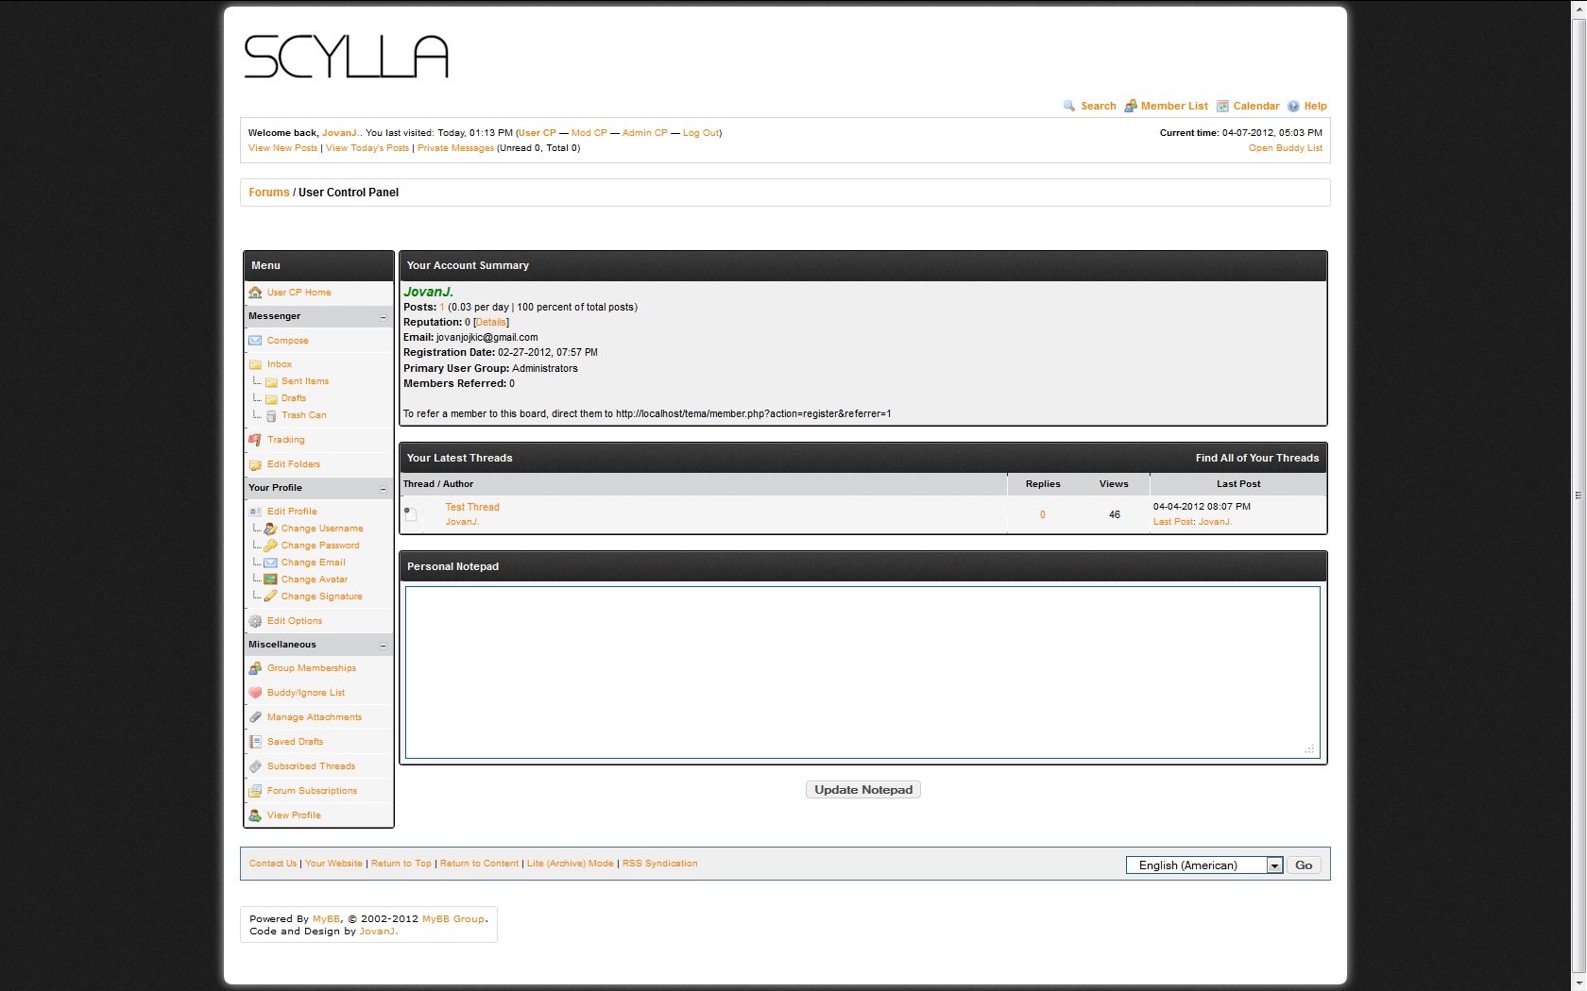Click the User CP Home house icon
This screenshot has height=991, width=1587.
tap(255, 293)
